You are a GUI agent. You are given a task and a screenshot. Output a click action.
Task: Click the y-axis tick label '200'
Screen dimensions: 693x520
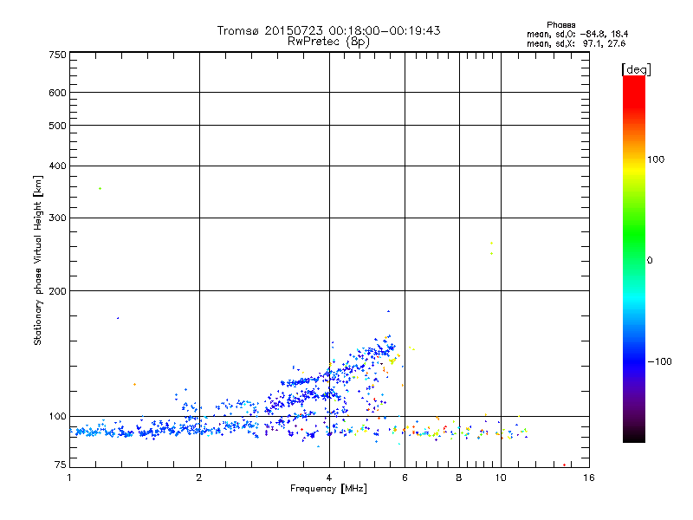coord(57,291)
